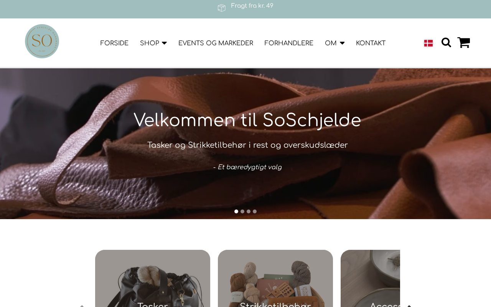The width and height of the screenshot is (491, 307).
Task: Open the shopping cart icon
Action: coord(464,43)
